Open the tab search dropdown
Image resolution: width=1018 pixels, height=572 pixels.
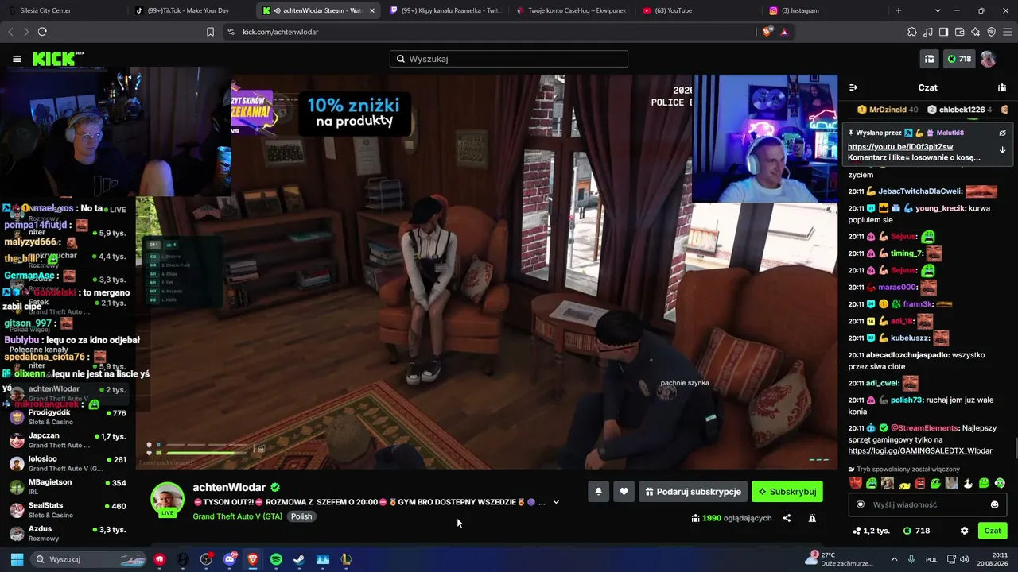click(938, 10)
